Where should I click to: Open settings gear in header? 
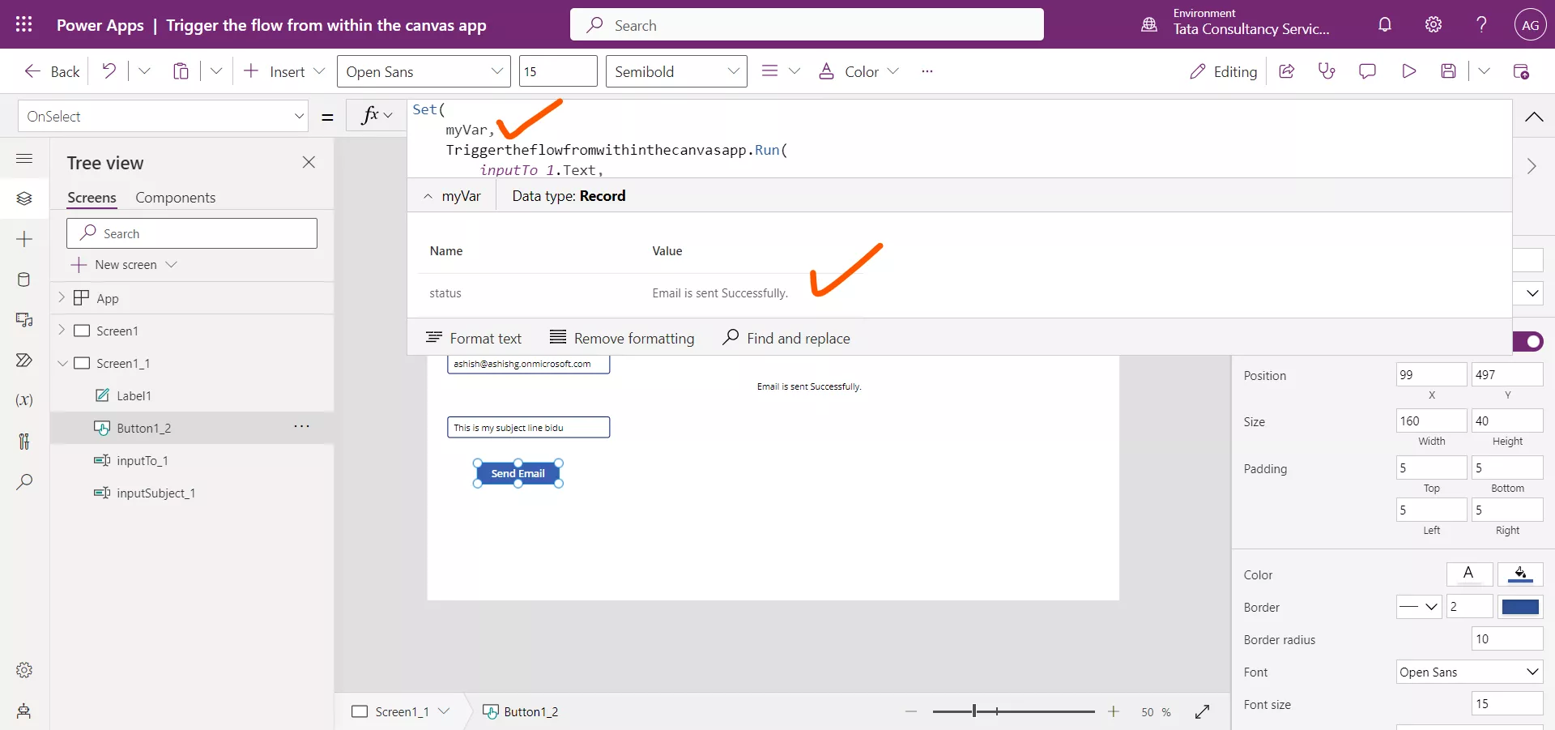tap(1434, 24)
